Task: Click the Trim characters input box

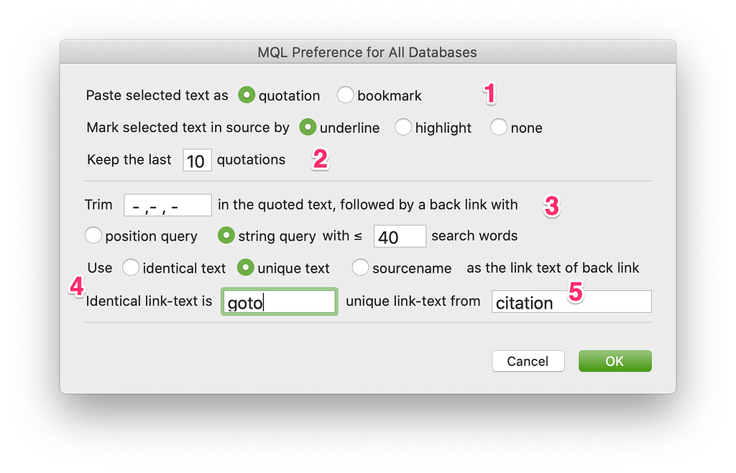Action: tap(167, 205)
